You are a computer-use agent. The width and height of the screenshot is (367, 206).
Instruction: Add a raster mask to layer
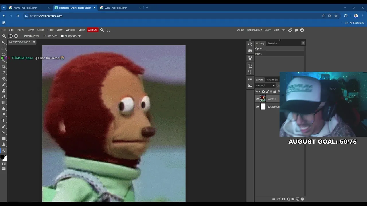(283, 199)
